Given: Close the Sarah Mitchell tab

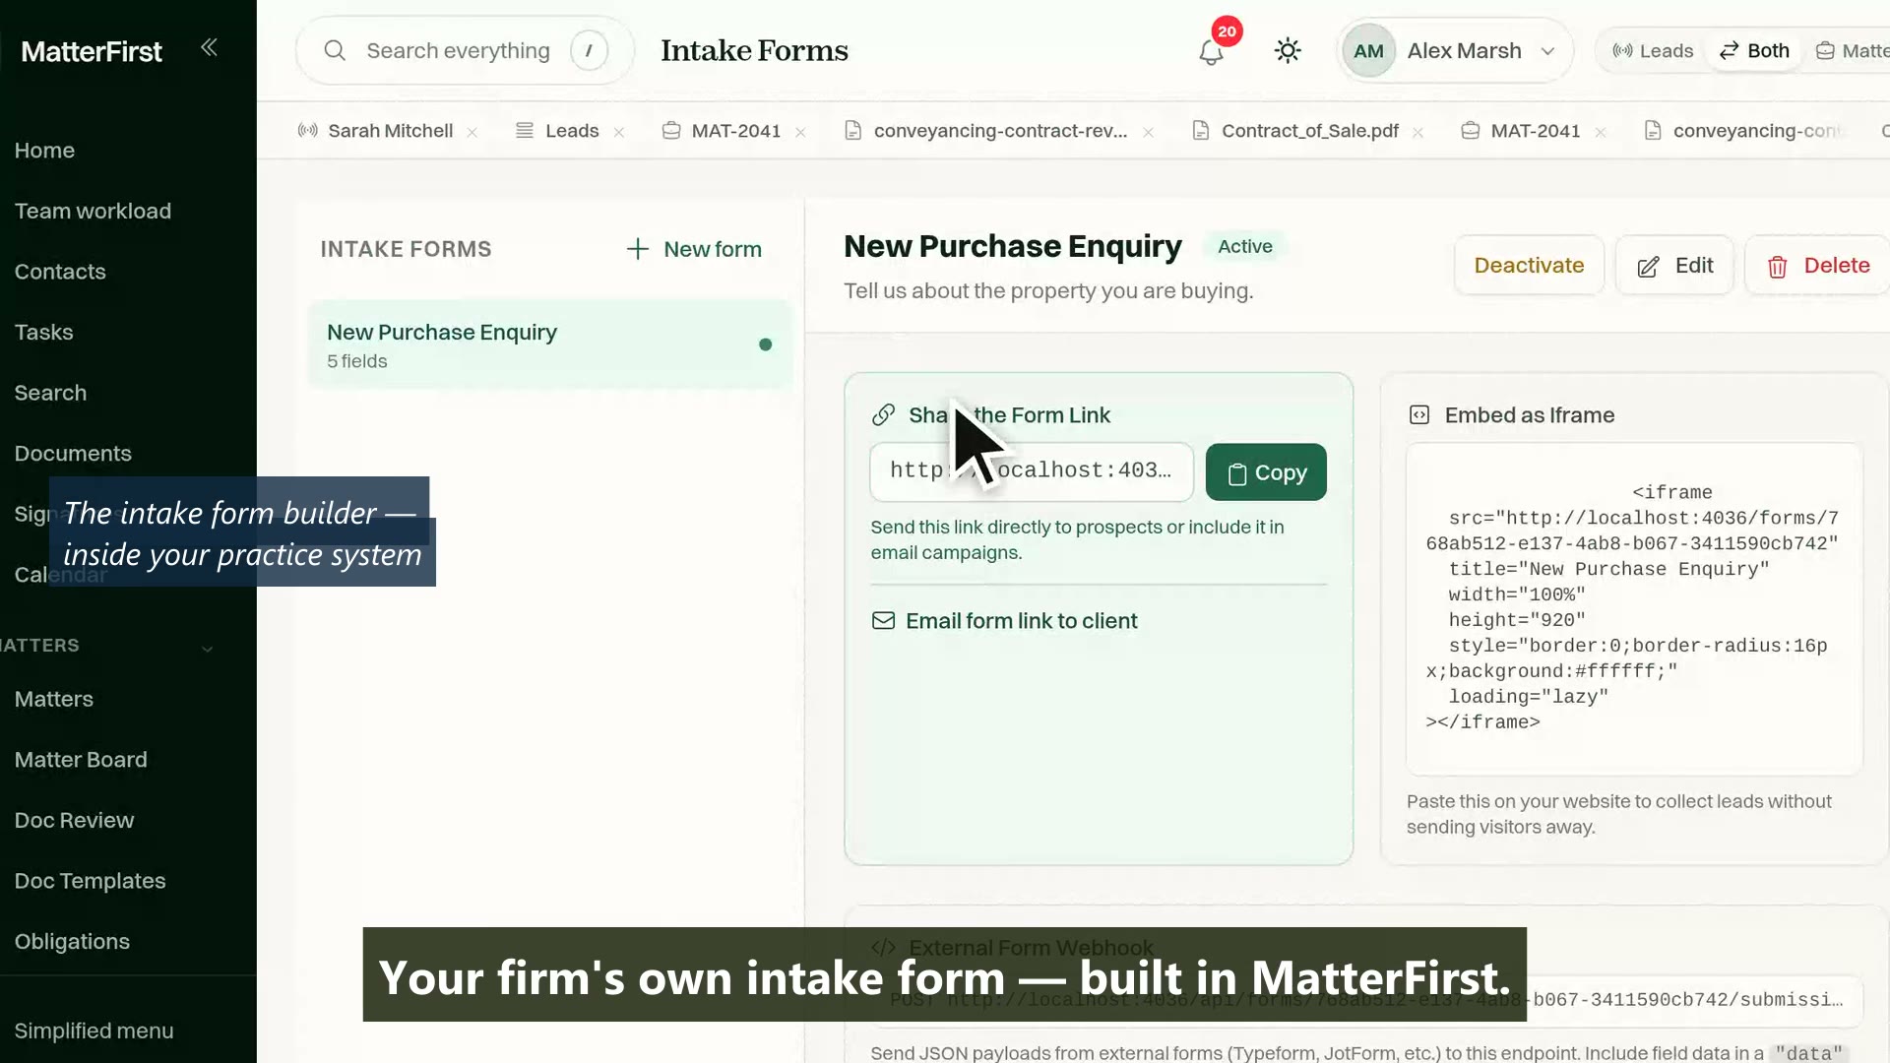Looking at the screenshot, I should pos(472,132).
